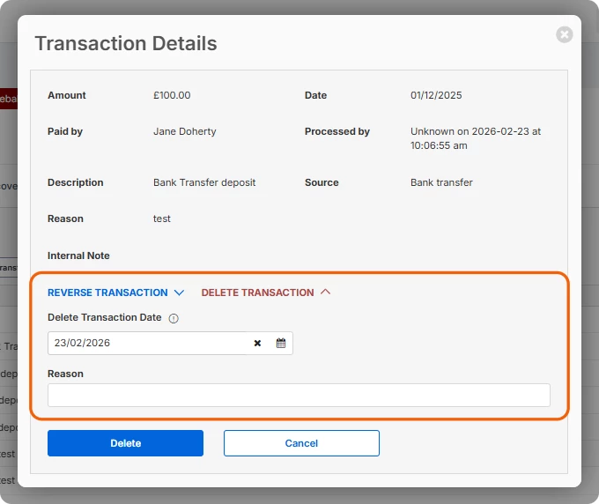Close the Transaction Details dialog
The height and width of the screenshot is (504, 599).
pos(565,34)
